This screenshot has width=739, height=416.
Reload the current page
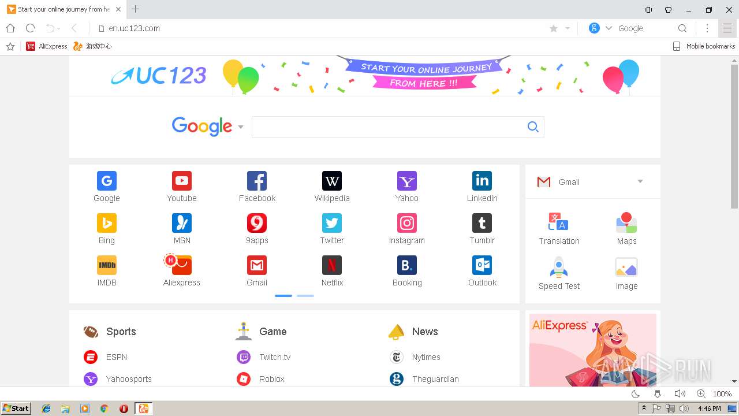point(31,28)
